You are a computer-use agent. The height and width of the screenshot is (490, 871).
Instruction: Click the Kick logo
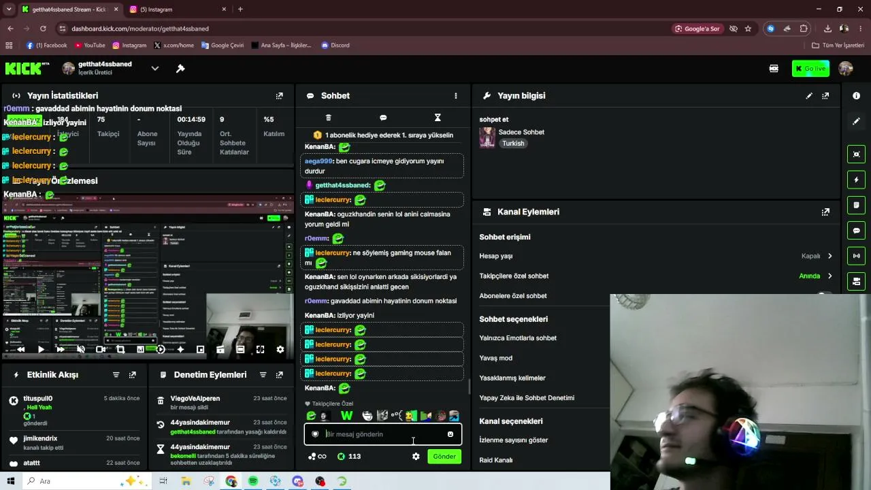27,69
